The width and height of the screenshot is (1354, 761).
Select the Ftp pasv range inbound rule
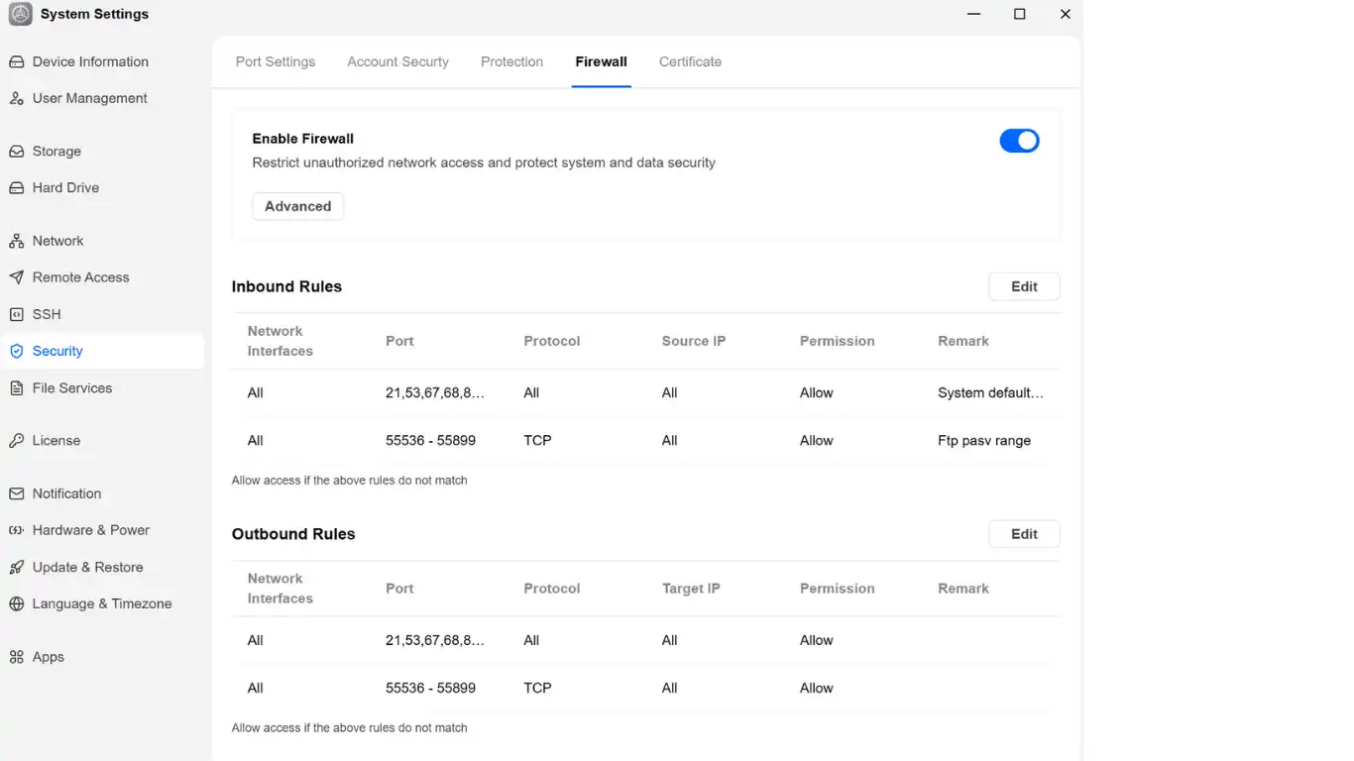point(645,440)
